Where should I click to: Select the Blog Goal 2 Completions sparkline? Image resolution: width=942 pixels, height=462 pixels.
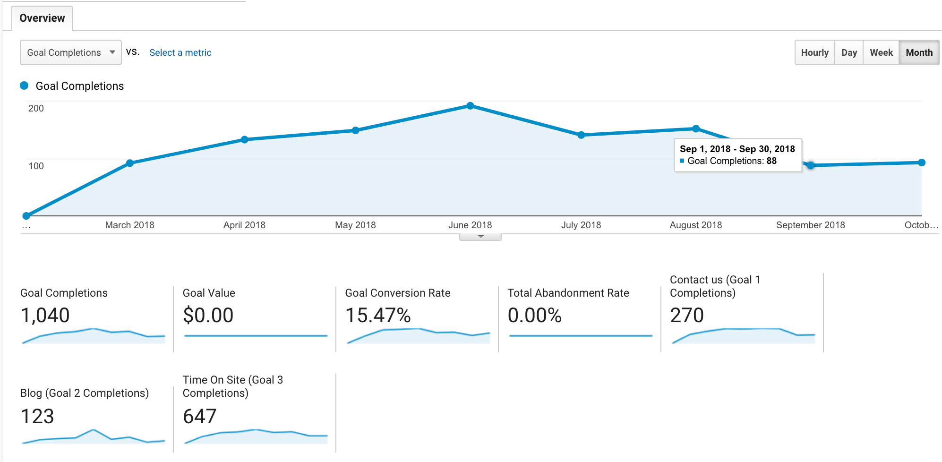[x=94, y=436]
